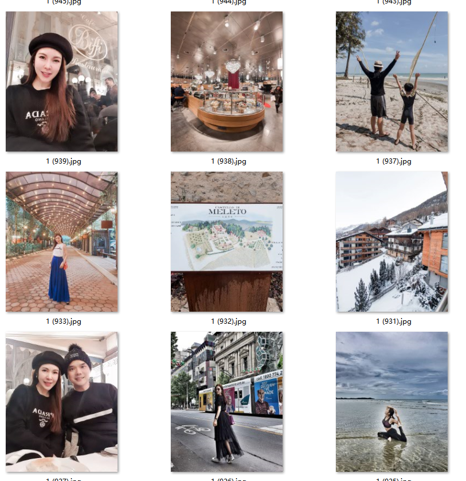Click the partially visible 1 (945).jpg label
Viewport: 466px width, 481px height.
64,2
